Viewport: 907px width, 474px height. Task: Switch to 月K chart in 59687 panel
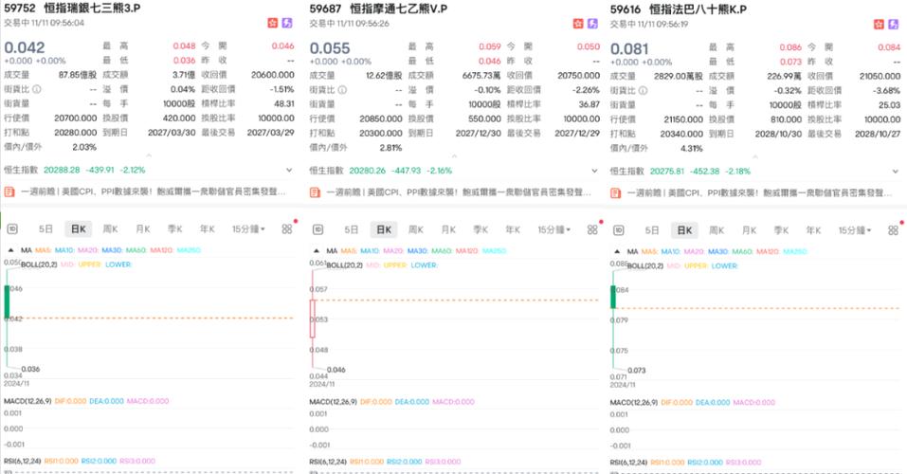pos(448,229)
